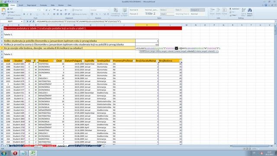Screen dimensions: 277x156
Task: Toggle Bold formatting
Action: click(24, 14)
